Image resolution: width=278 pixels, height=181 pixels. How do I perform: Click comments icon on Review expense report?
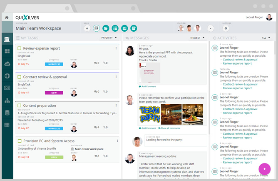[x=97, y=63]
